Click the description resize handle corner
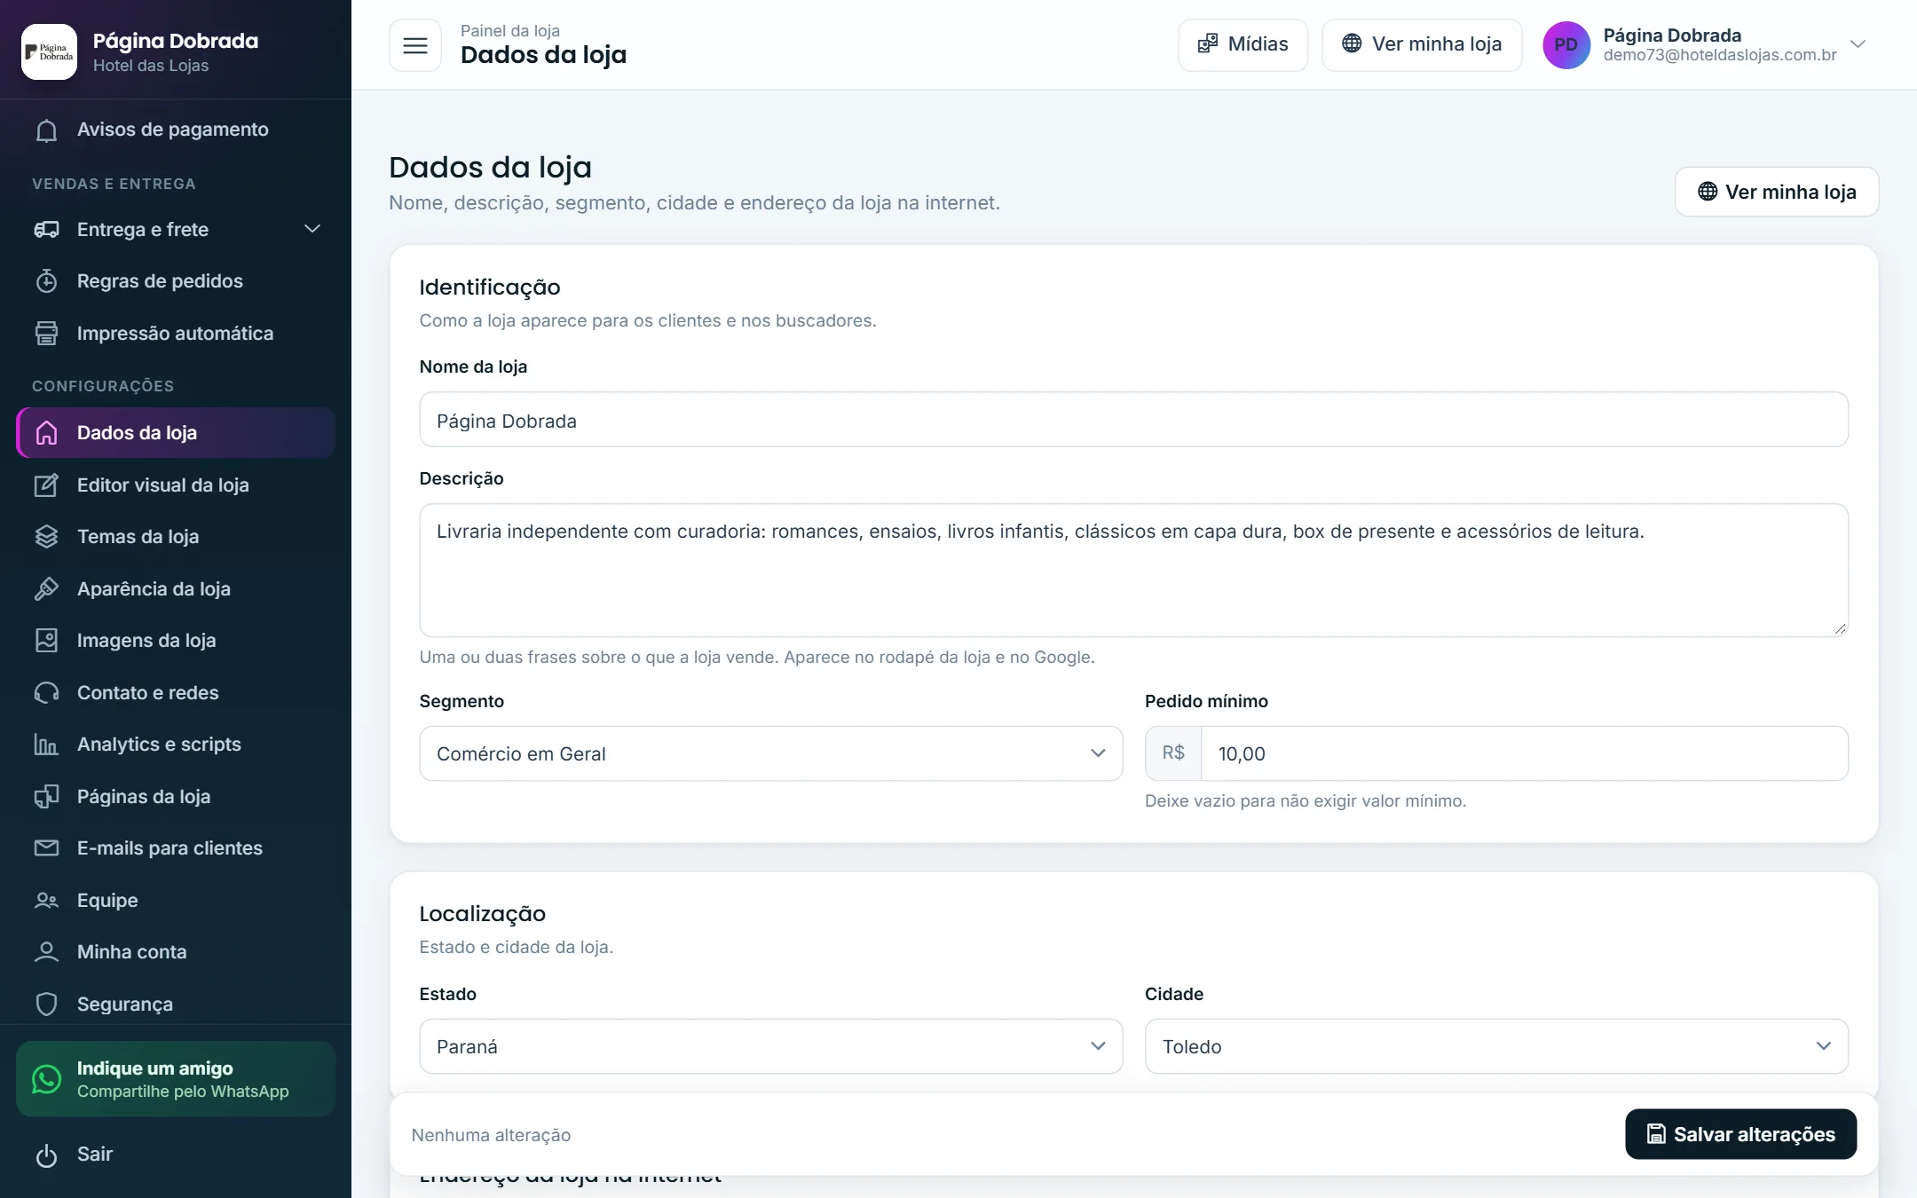This screenshot has height=1198, width=1917. pyautogui.click(x=1840, y=628)
